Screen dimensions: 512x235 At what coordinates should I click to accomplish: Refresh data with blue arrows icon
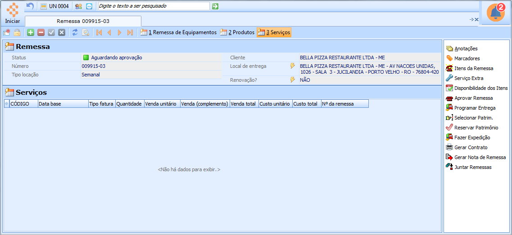75,32
